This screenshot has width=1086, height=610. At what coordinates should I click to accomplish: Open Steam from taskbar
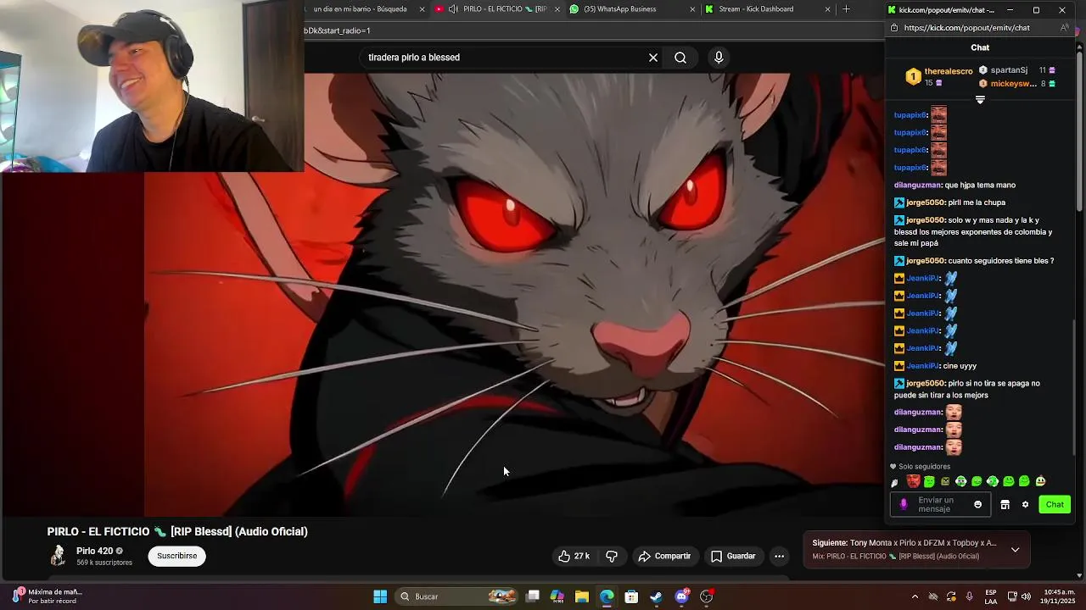(656, 596)
